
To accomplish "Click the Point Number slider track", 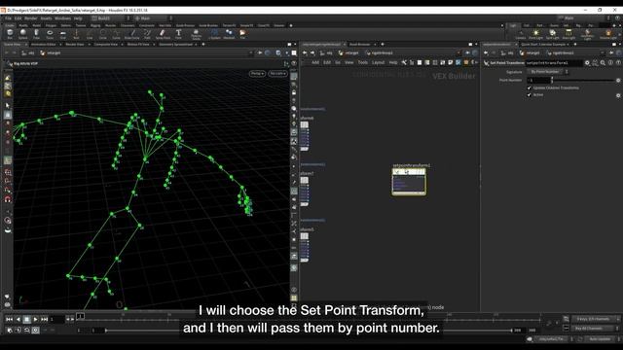I will click(583, 80).
